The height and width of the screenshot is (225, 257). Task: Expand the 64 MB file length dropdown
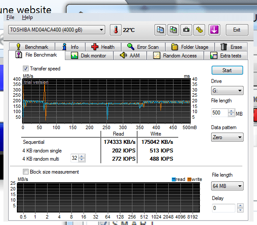point(227,186)
